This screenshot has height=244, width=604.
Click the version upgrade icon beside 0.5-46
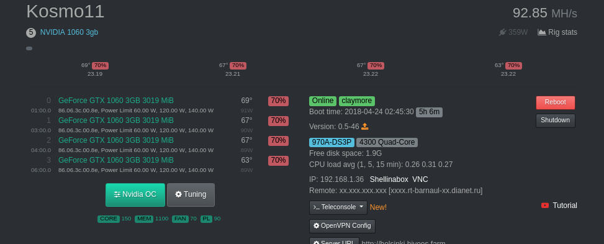click(x=365, y=127)
